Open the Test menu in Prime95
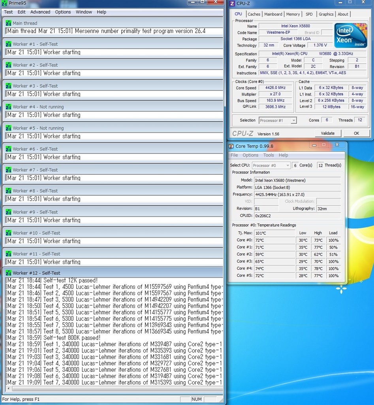Image resolution: width=374 pixels, height=405 pixels. coord(8,12)
